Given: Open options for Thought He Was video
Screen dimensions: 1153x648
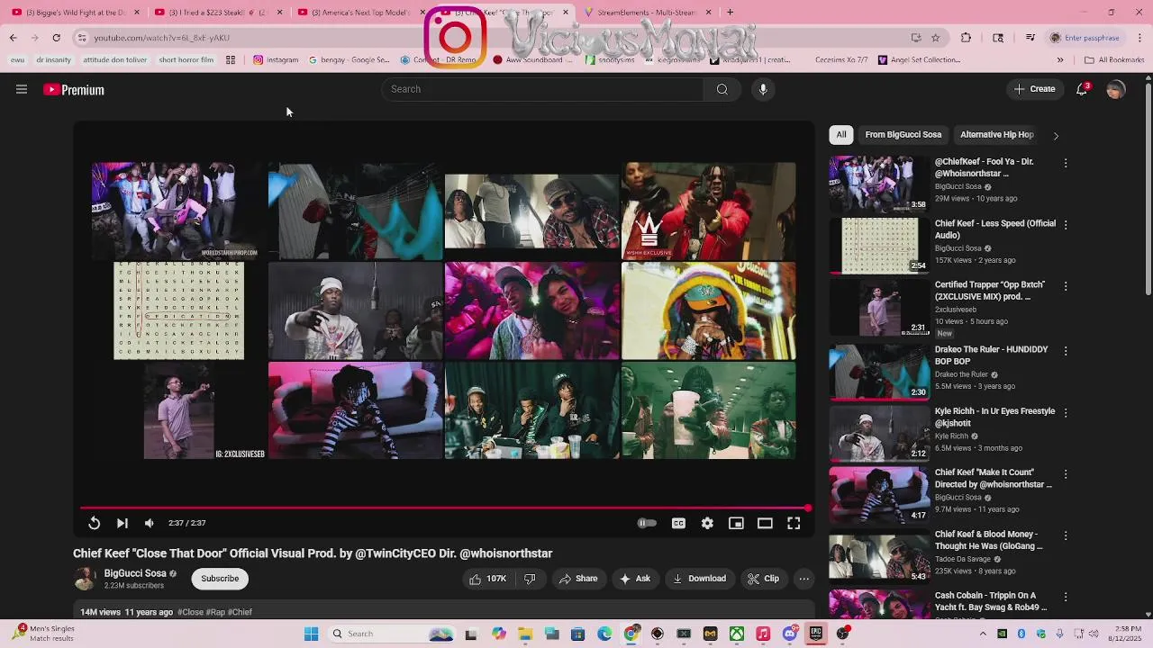Looking at the screenshot, I should click(1066, 535).
